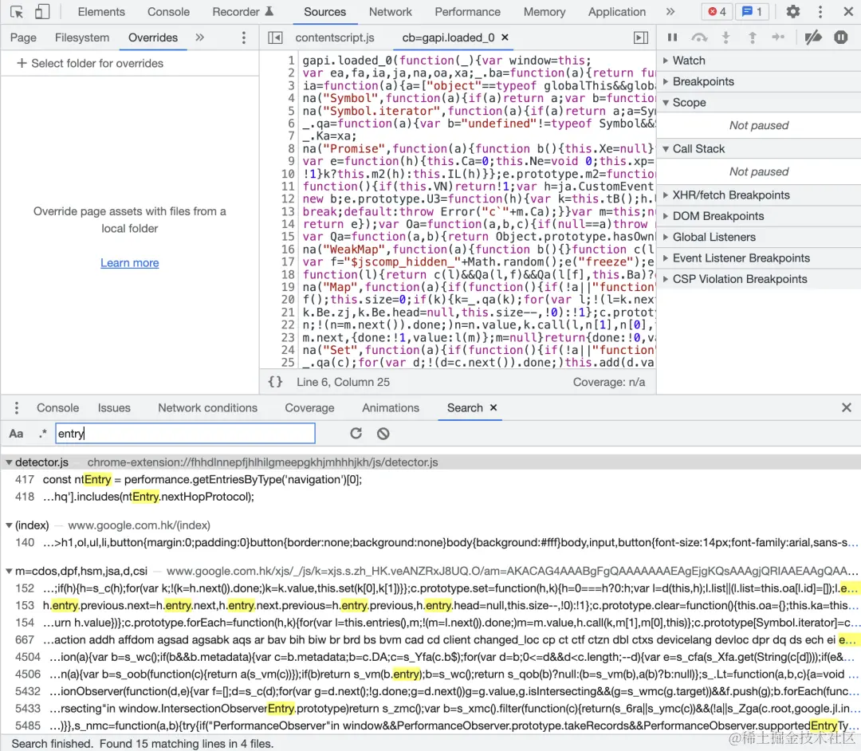Expand DOM Breakpoints section
The width and height of the screenshot is (861, 751).
758,216
